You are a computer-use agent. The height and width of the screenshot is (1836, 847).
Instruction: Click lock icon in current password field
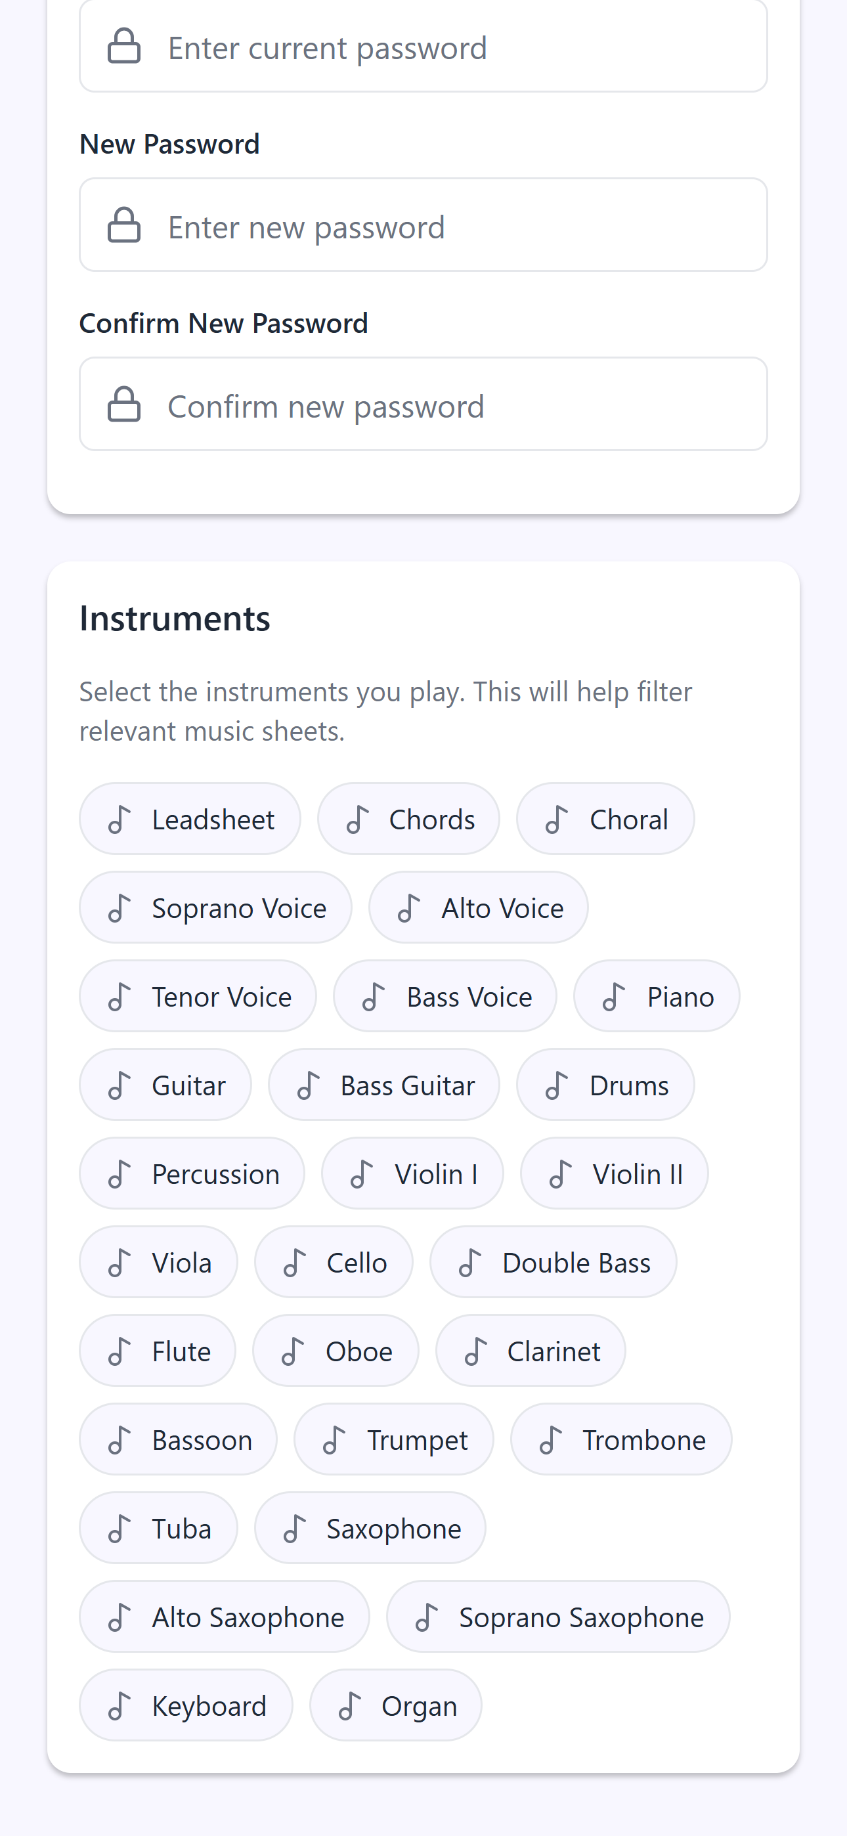[x=123, y=47]
